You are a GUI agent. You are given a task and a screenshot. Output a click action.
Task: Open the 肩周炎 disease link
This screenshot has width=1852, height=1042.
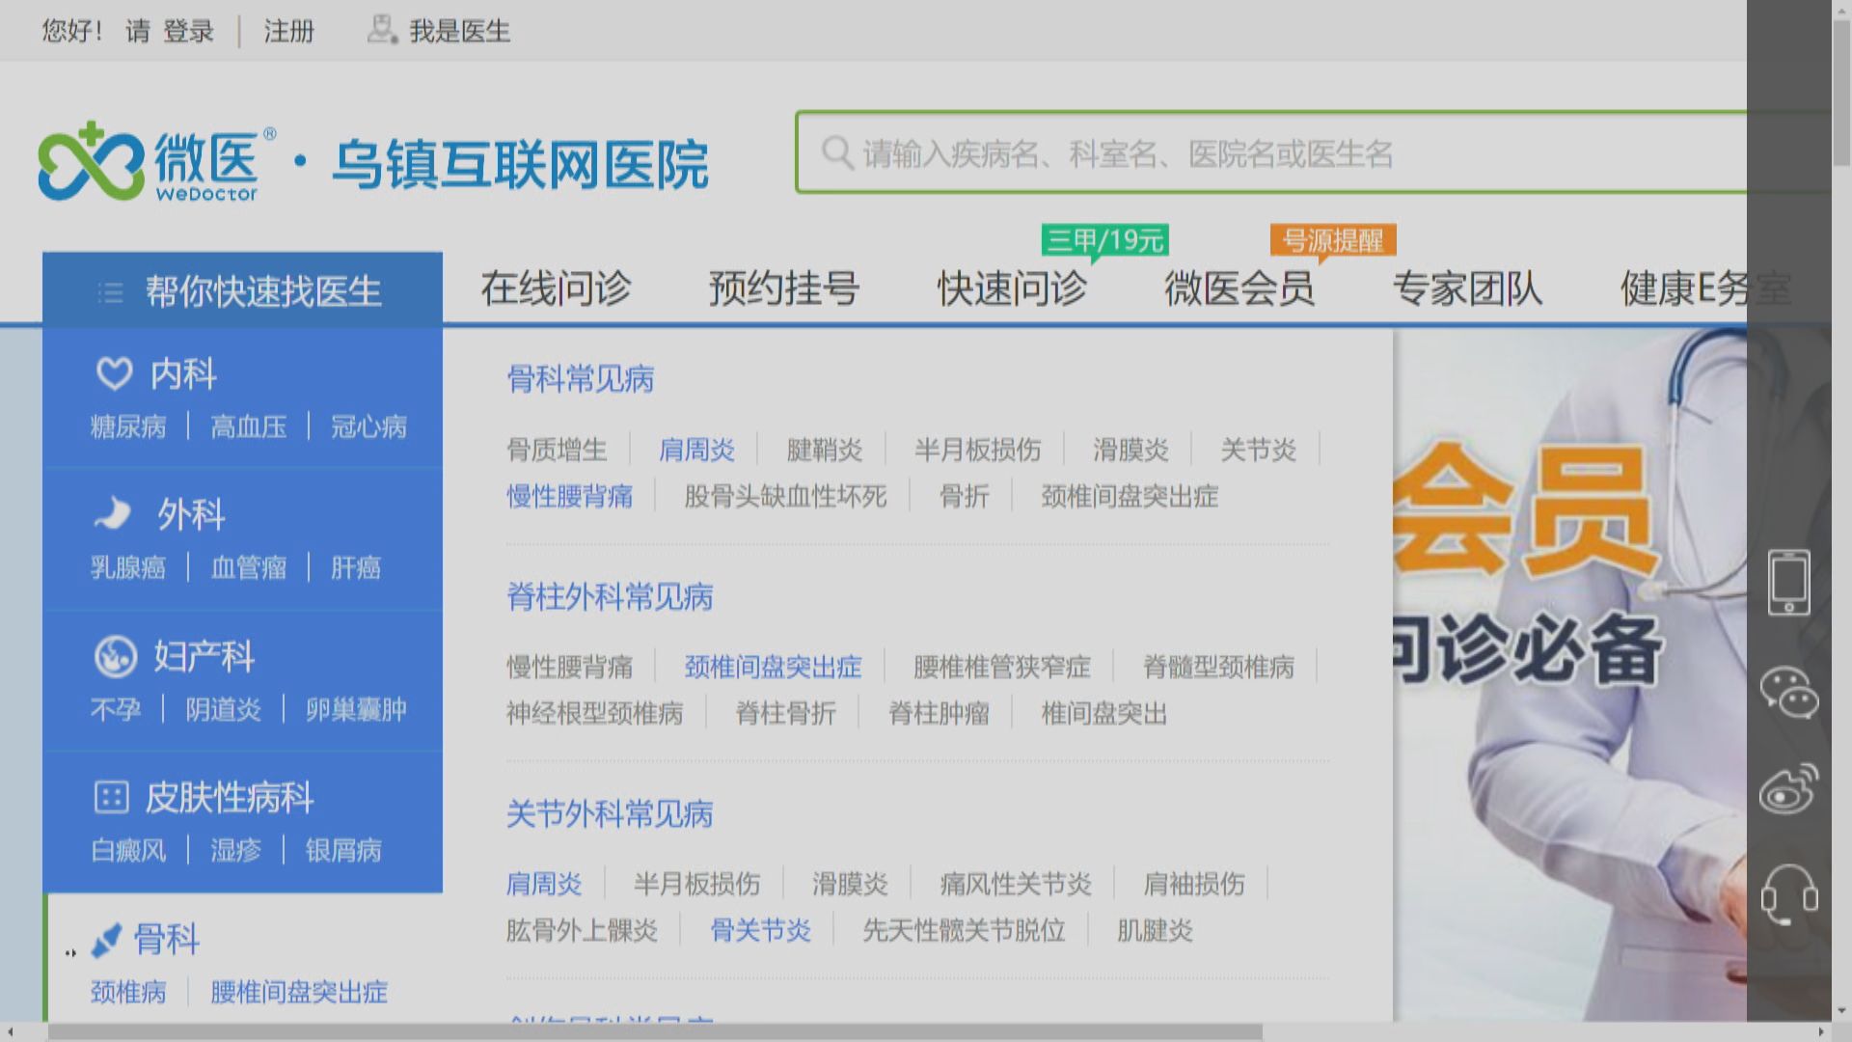click(x=697, y=449)
